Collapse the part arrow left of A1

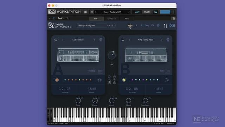coord(49,18)
